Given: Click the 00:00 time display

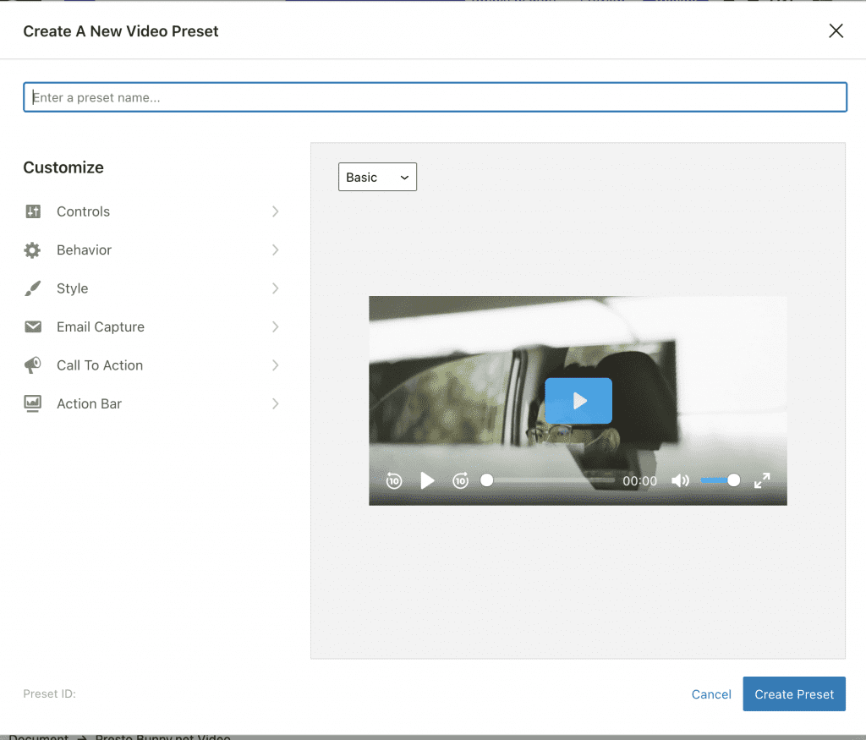Looking at the screenshot, I should coord(639,481).
